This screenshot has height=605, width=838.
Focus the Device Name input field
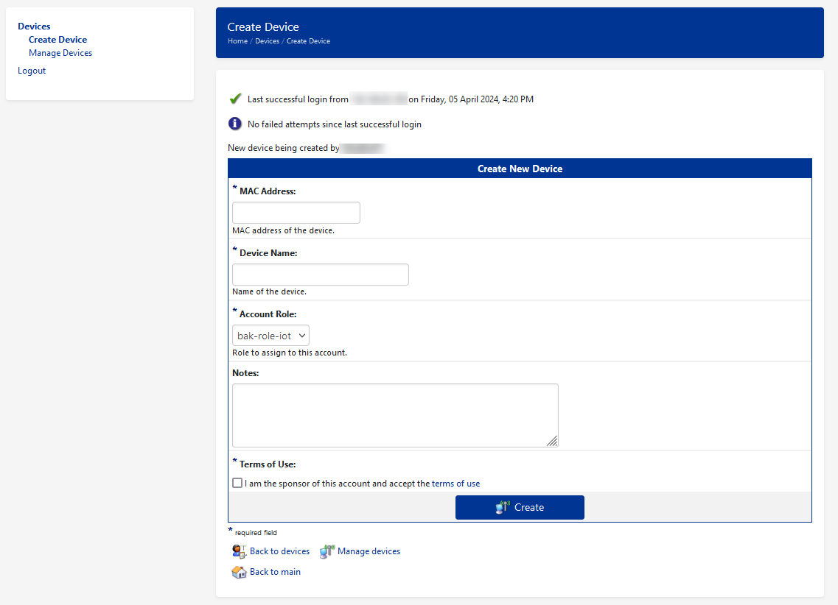[x=321, y=275]
